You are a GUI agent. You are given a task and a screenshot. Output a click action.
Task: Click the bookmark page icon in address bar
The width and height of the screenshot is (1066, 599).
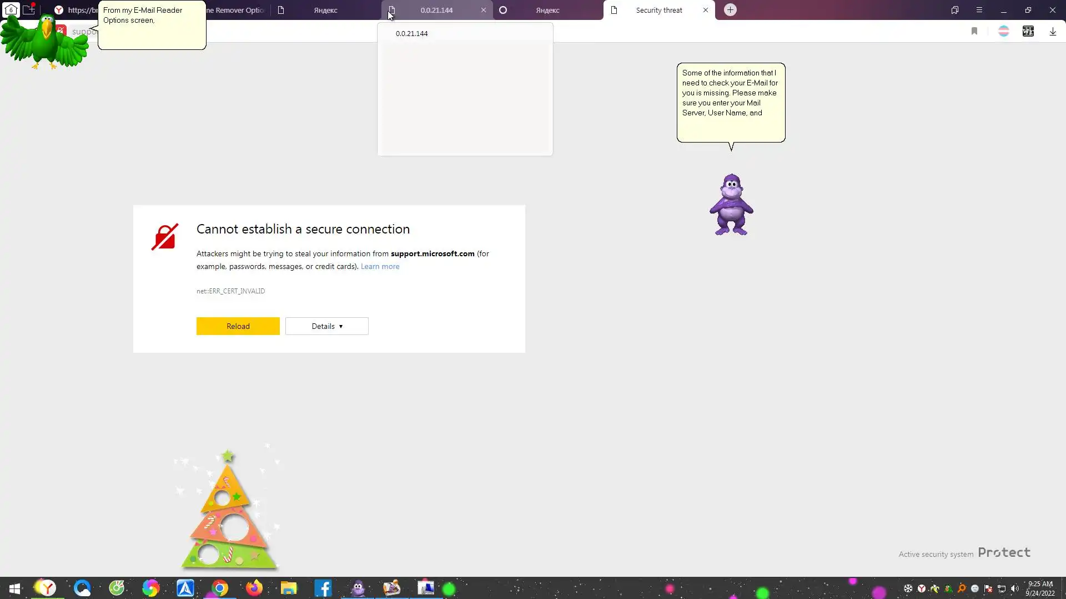point(974,32)
